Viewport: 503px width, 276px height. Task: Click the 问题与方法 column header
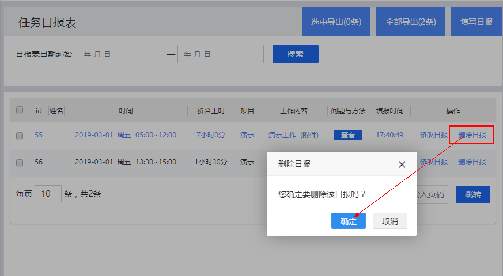coord(348,111)
